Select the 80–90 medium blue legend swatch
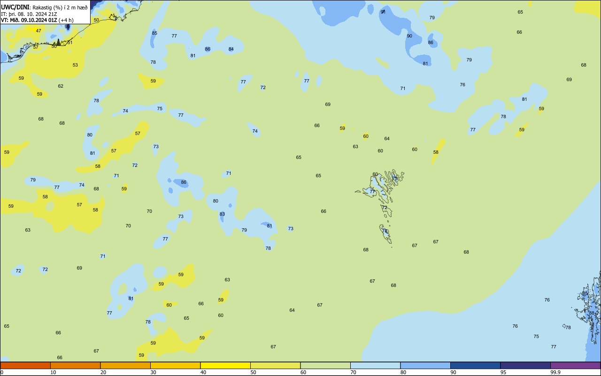 [425, 365]
